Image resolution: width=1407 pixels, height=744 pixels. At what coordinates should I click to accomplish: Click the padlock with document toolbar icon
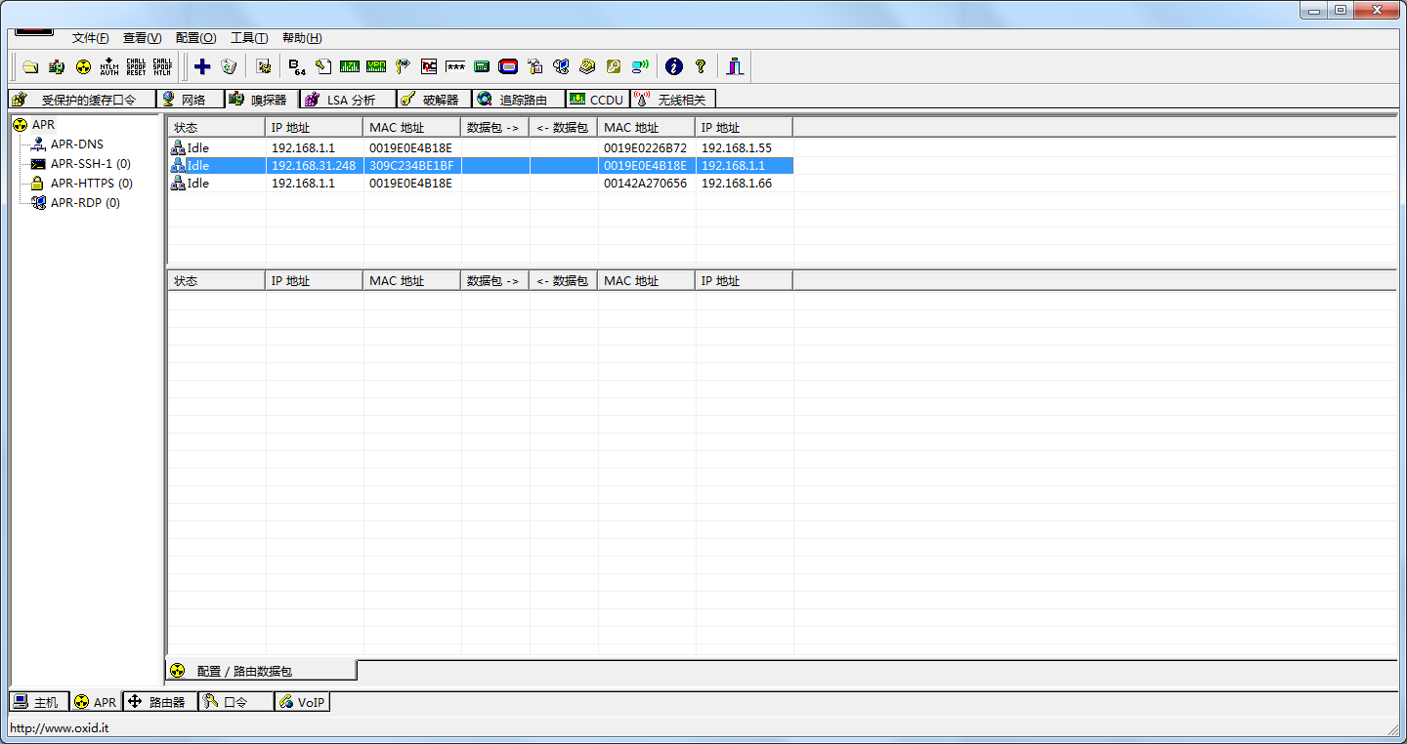click(x=534, y=66)
